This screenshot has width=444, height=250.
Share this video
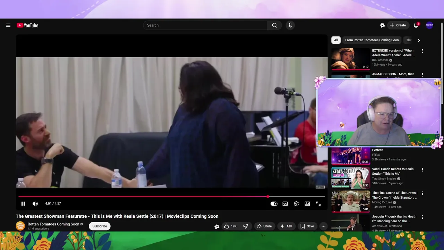pyautogui.click(x=264, y=226)
